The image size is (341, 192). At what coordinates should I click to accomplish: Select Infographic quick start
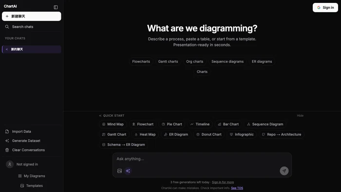pos(242,134)
